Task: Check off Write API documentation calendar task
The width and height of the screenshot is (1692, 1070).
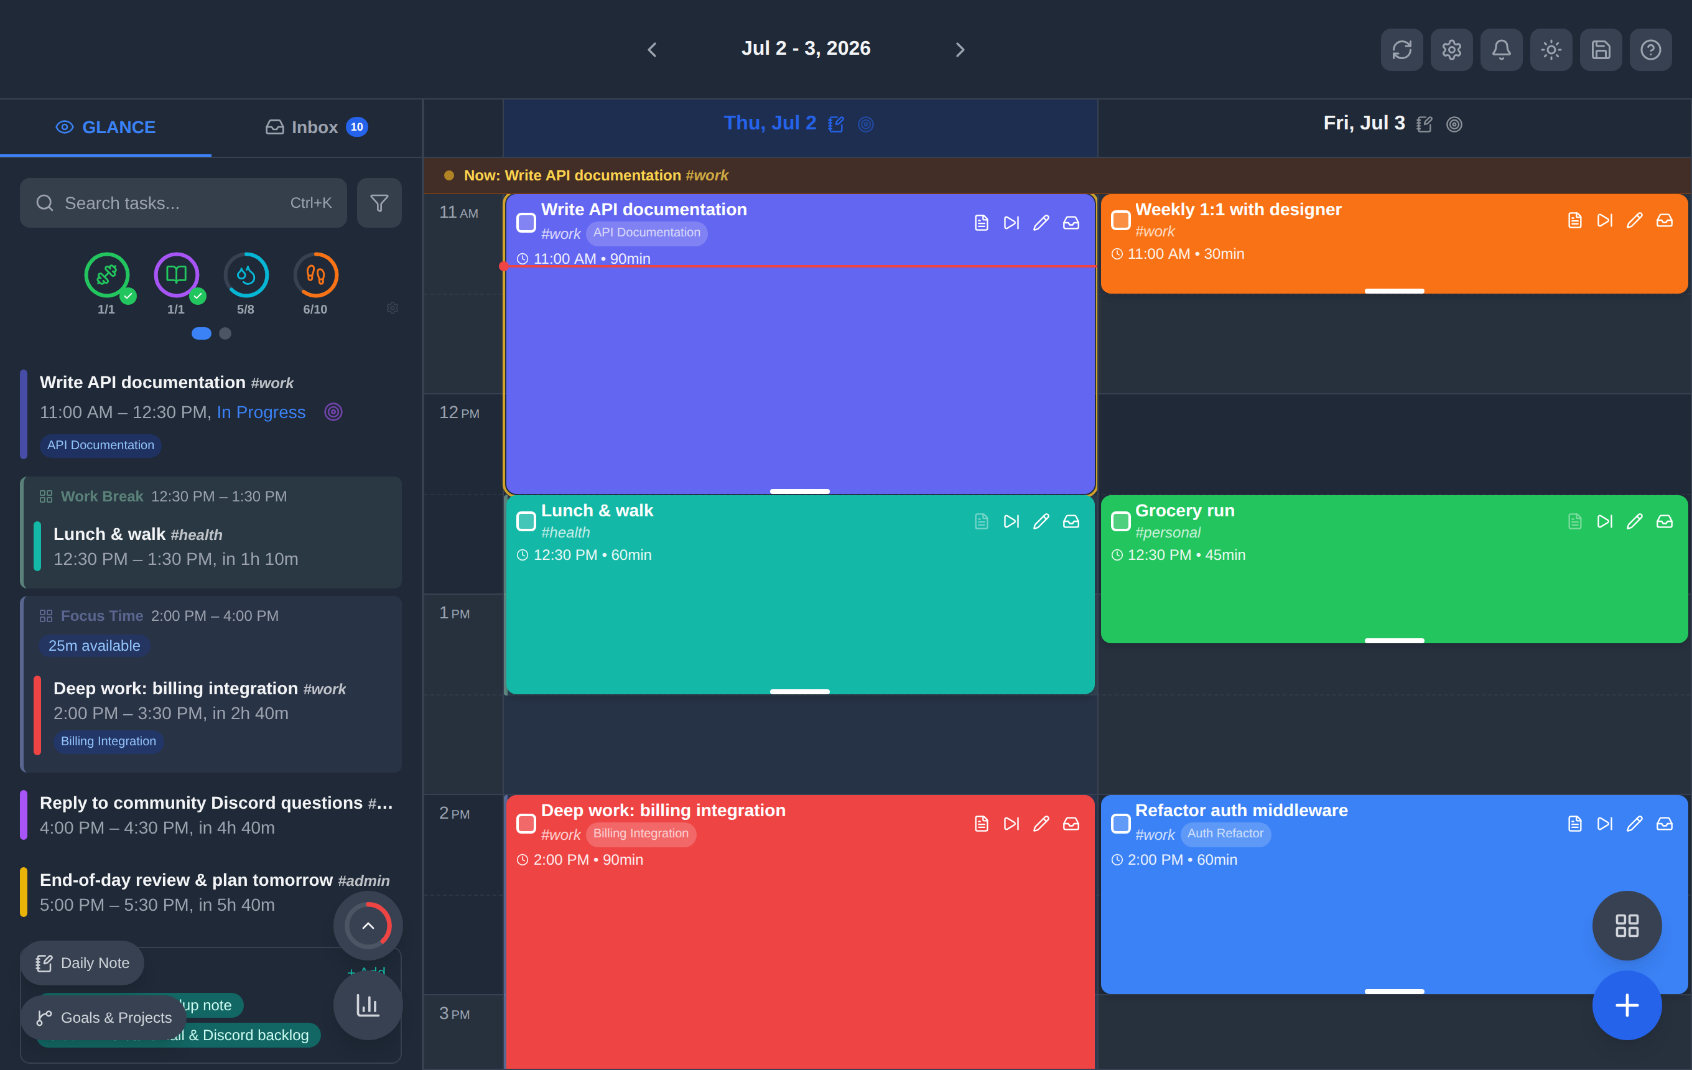Action: coord(526,223)
